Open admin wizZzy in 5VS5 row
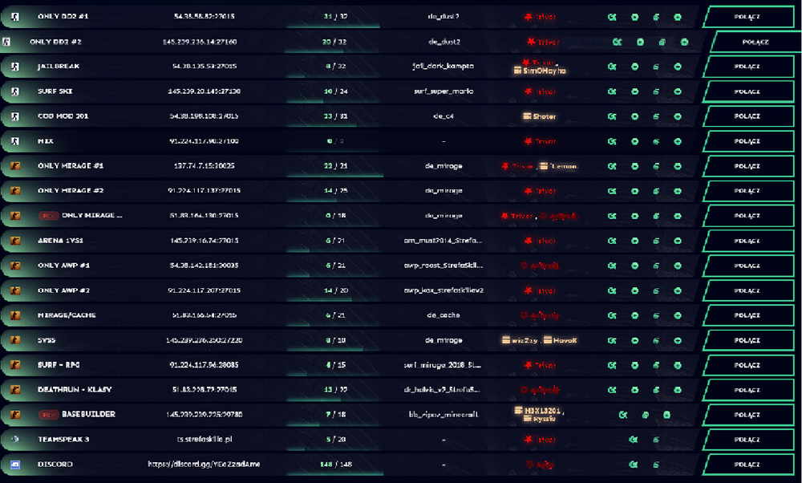Image resolution: width=802 pixels, height=483 pixels. point(519,340)
